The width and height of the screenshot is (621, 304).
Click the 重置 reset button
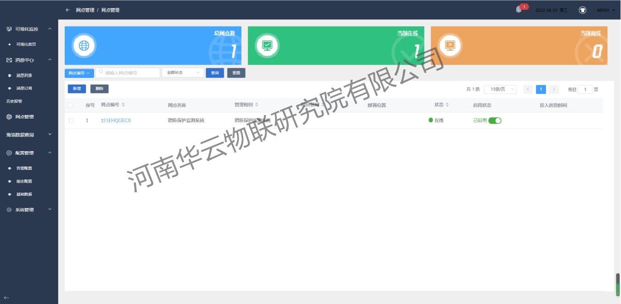click(236, 73)
